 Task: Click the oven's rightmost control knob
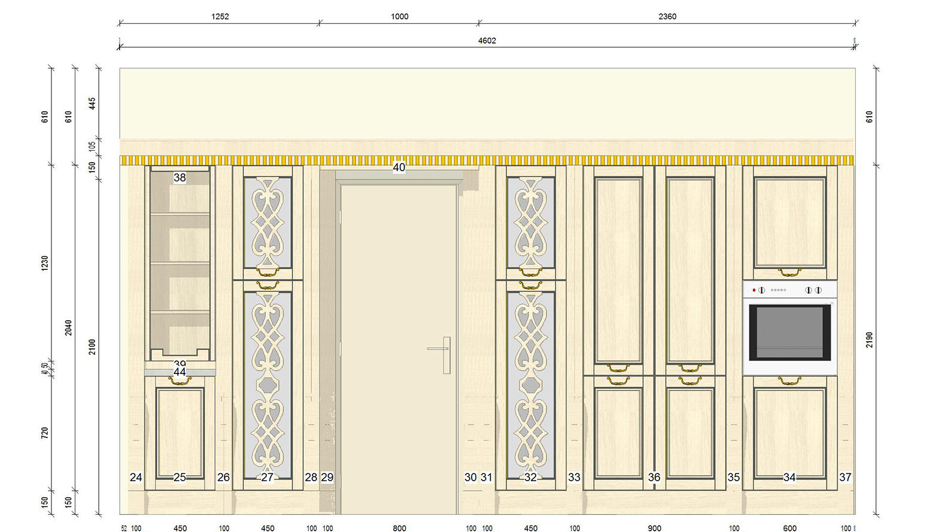[x=818, y=290]
